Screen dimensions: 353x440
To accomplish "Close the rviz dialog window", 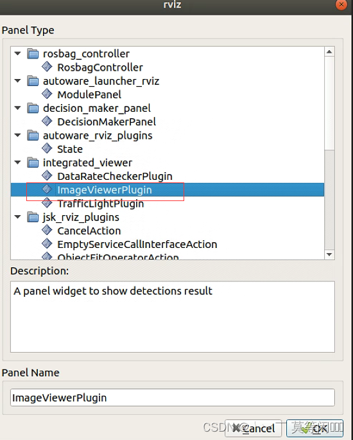I will tap(341, 4).
